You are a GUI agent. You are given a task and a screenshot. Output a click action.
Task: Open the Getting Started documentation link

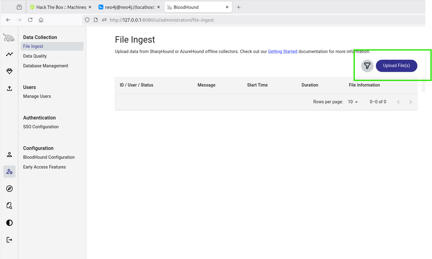[x=282, y=51]
